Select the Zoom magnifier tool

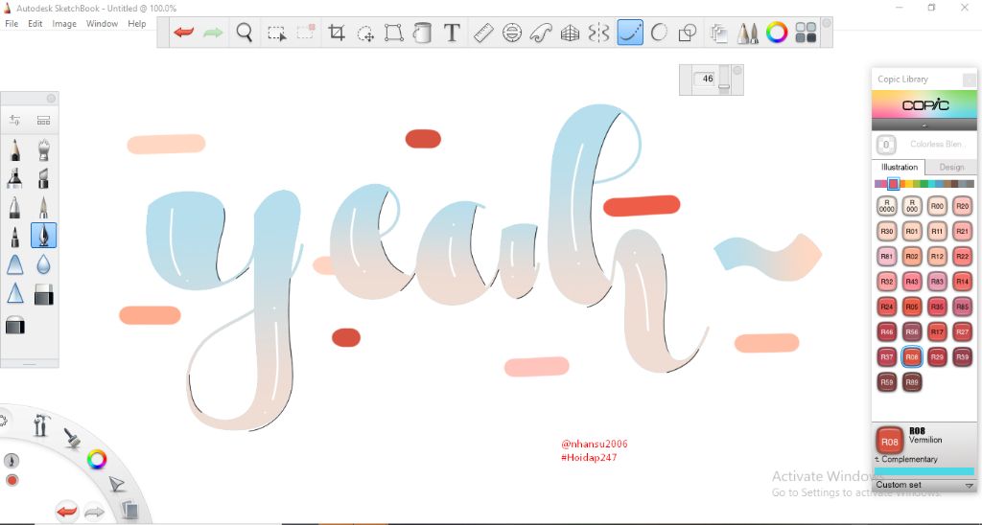click(x=245, y=32)
